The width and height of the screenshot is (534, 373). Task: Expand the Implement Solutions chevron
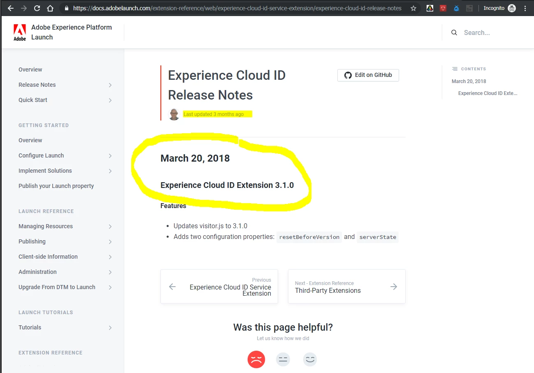pos(110,171)
